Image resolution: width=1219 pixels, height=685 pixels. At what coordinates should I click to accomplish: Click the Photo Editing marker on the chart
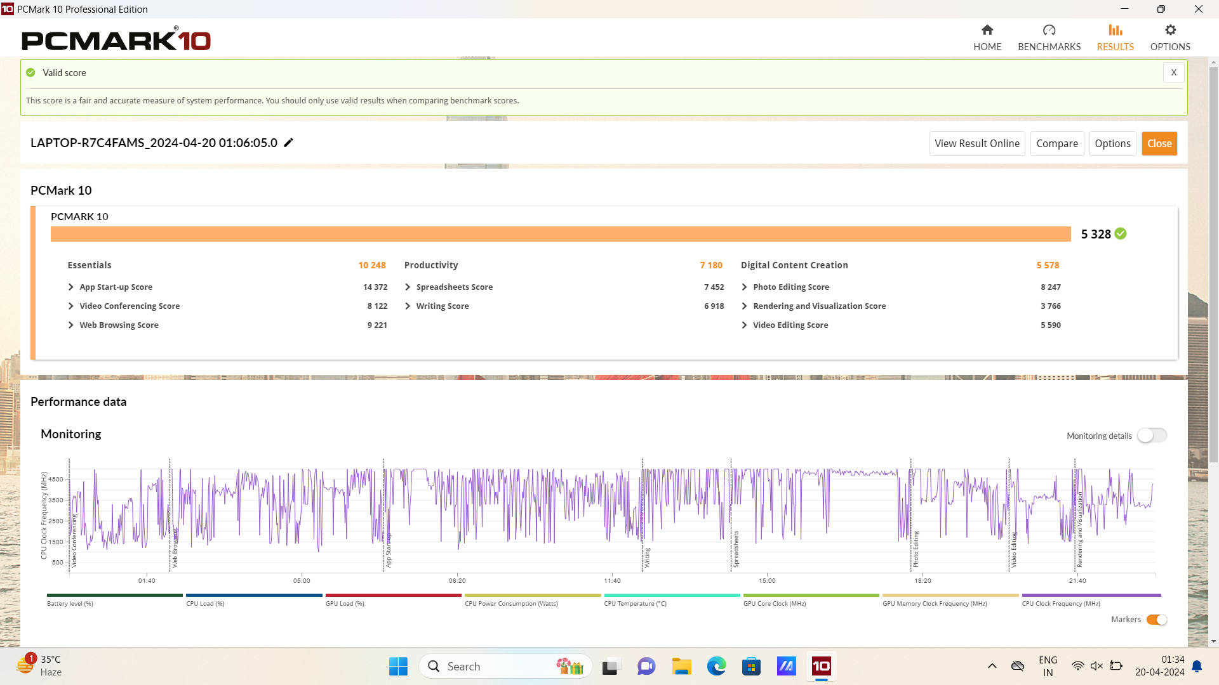pos(916,549)
